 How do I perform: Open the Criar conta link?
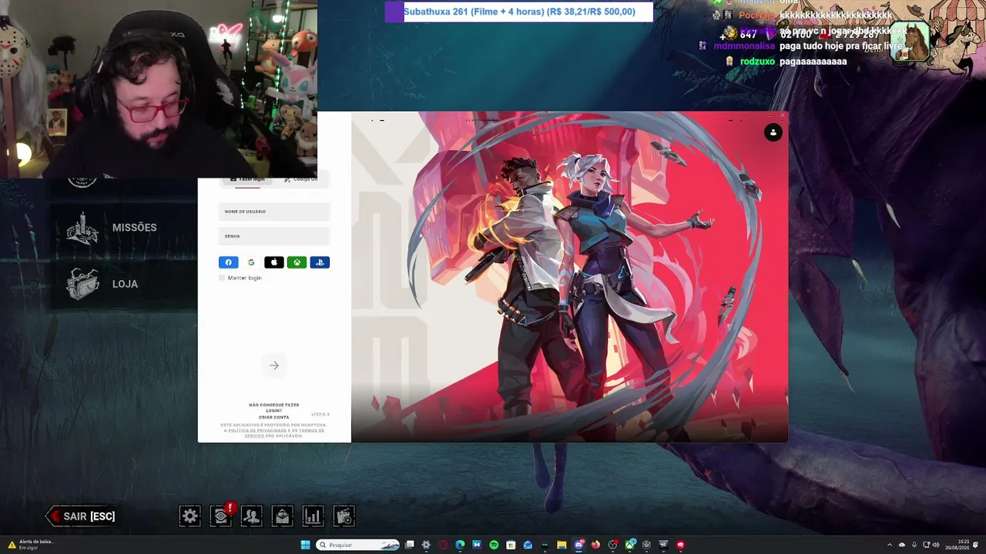tap(274, 418)
